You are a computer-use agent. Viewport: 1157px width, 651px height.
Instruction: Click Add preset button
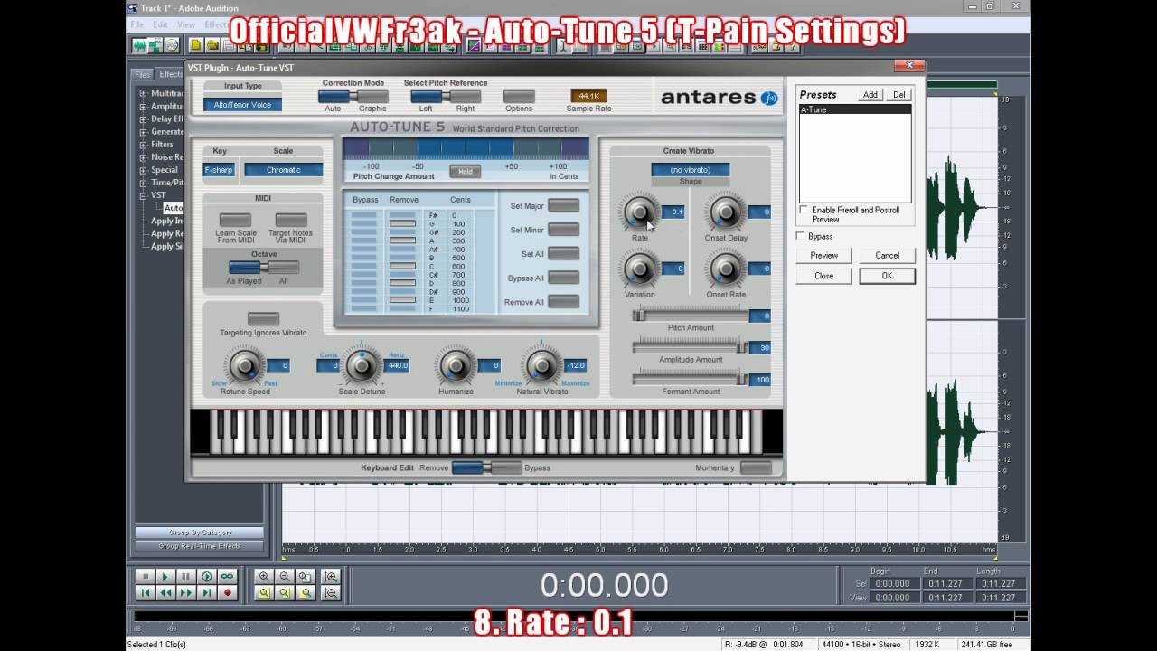(x=870, y=94)
